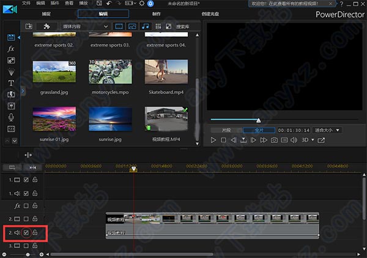Click the fast forward button
The width and height of the screenshot is (367, 258).
click(264, 140)
